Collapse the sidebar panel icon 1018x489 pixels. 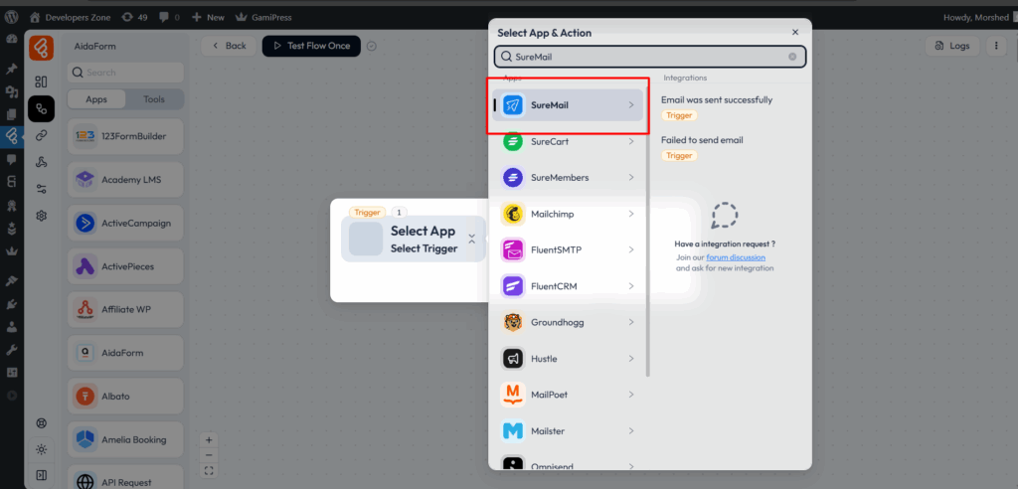coord(42,475)
